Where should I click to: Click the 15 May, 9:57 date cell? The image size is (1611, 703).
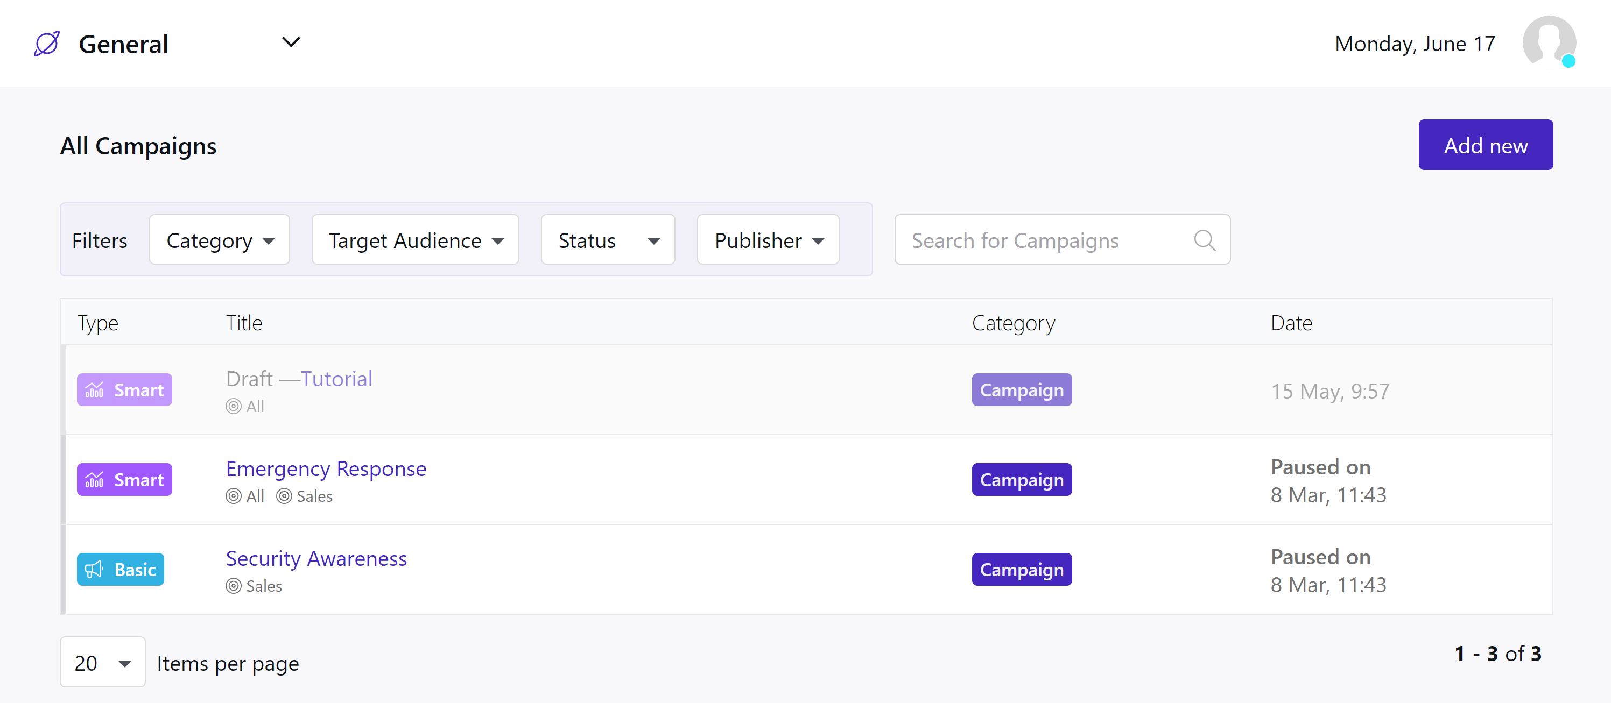pos(1330,391)
